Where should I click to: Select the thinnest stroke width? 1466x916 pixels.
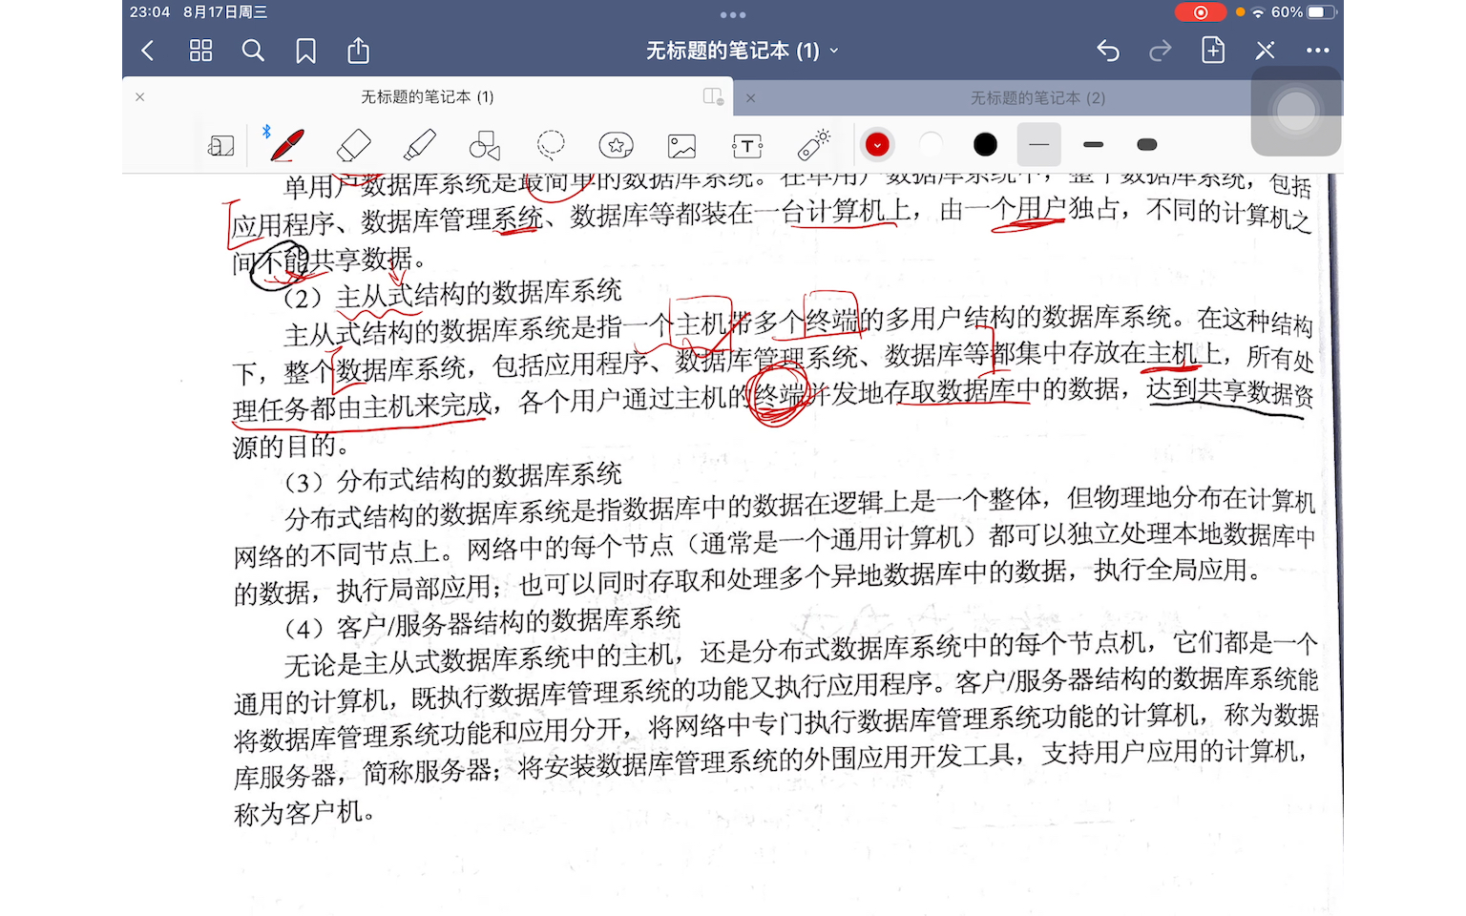click(x=1039, y=145)
